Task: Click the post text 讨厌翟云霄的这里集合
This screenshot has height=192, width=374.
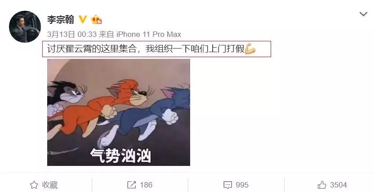Action: pyautogui.click(x=92, y=49)
